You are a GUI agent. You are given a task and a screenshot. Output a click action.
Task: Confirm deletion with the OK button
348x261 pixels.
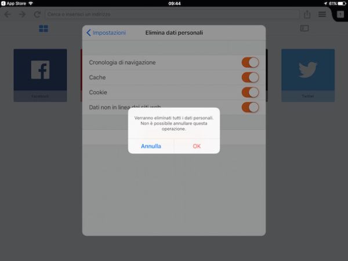point(197,146)
